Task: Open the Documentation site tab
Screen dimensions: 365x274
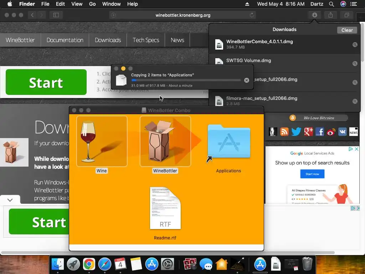Action: pyautogui.click(x=65, y=40)
